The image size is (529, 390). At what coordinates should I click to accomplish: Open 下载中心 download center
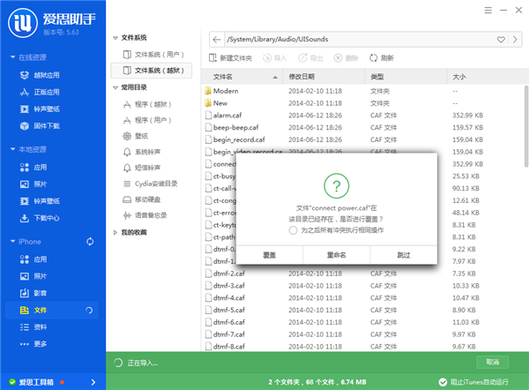[x=40, y=218]
